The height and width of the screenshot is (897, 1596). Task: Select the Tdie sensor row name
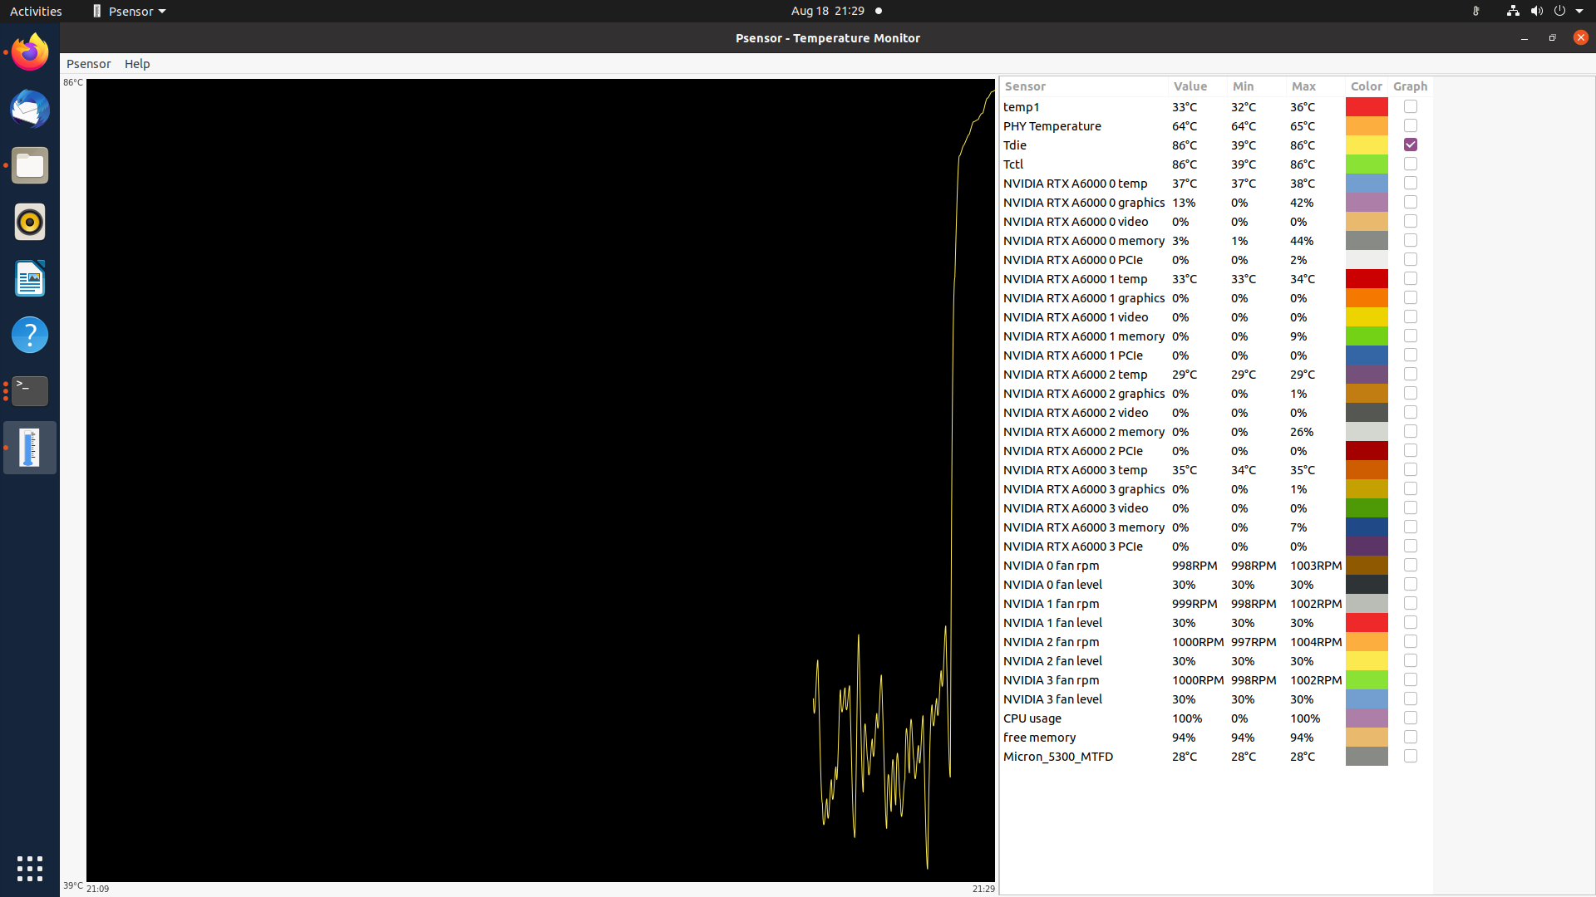pyautogui.click(x=1014, y=145)
